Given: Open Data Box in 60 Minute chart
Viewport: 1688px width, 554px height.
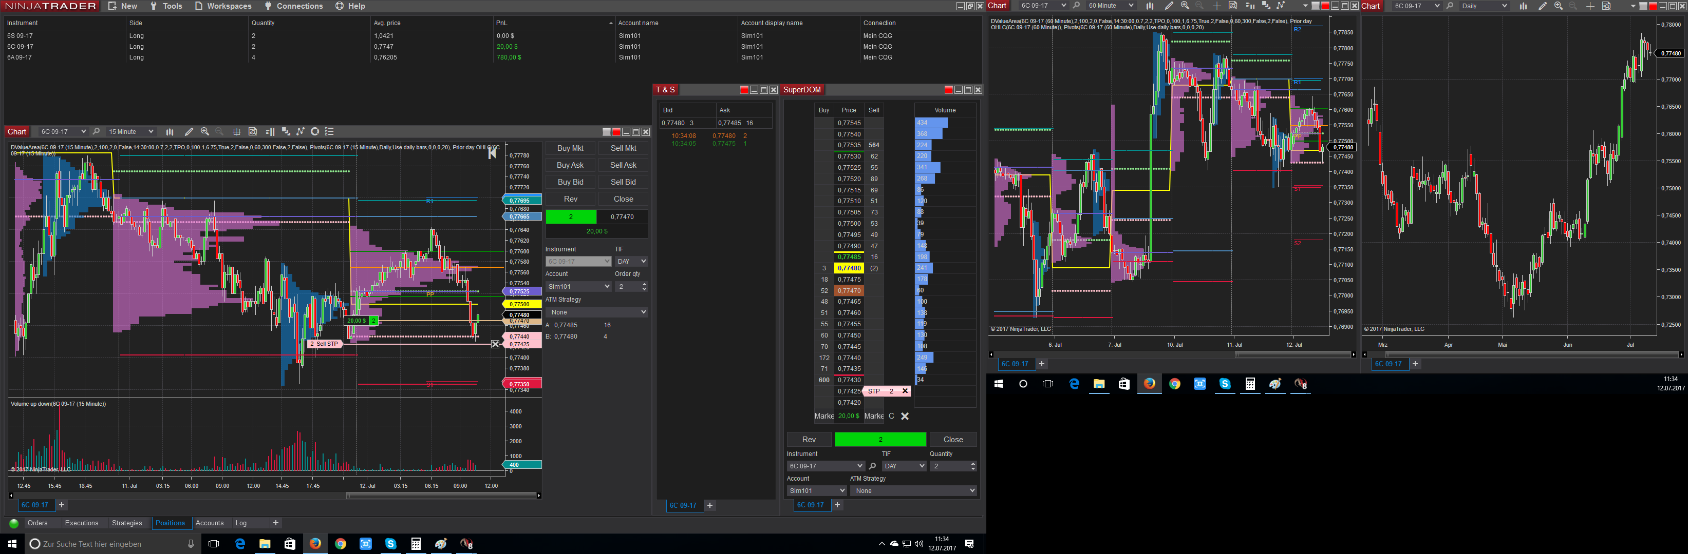Looking at the screenshot, I should (x=1232, y=6).
